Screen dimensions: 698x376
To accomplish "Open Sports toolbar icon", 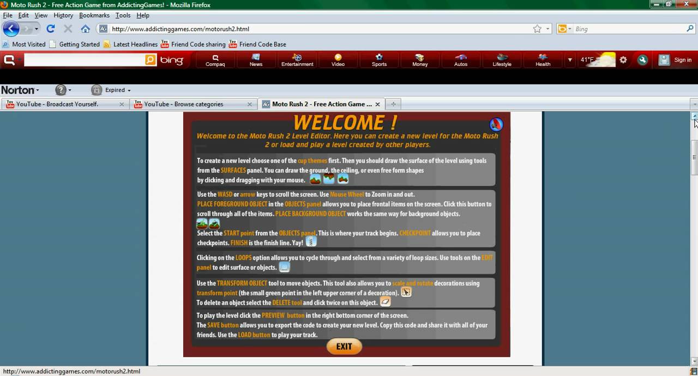I will pos(379,60).
